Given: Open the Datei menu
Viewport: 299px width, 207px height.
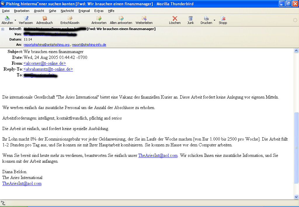Looking at the screenshot, I should coord(6,11).
